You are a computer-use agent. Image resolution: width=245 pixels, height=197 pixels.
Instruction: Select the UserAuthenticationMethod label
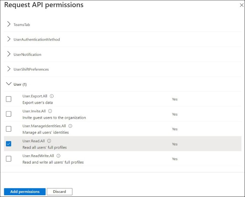pyautogui.click(x=37, y=39)
